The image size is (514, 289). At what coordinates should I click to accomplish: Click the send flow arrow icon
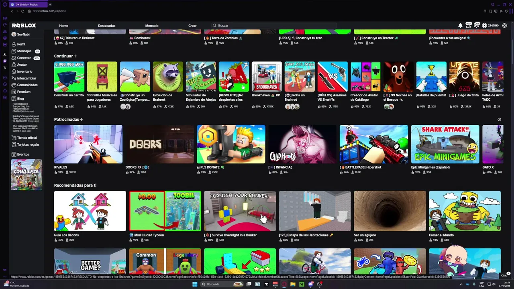coord(501,11)
